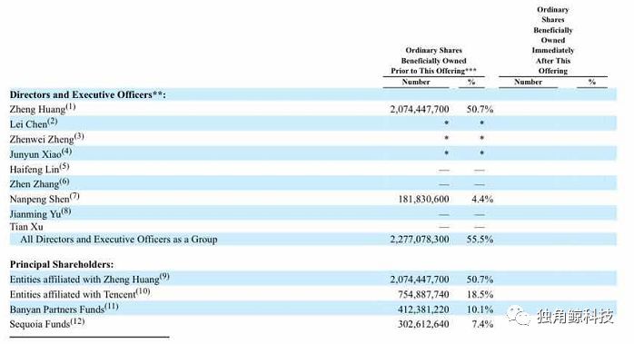Click Nanpeng Shen's share count 181,830,600
The width and height of the screenshot is (634, 344).
[424, 199]
